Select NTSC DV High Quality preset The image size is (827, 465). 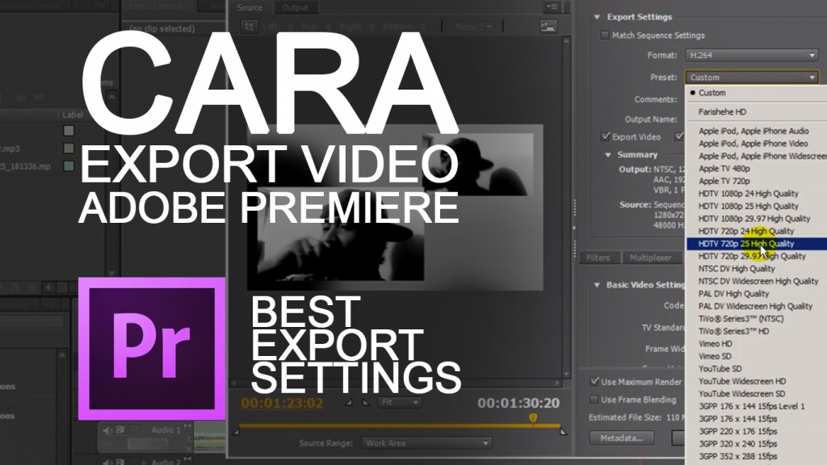click(x=757, y=269)
